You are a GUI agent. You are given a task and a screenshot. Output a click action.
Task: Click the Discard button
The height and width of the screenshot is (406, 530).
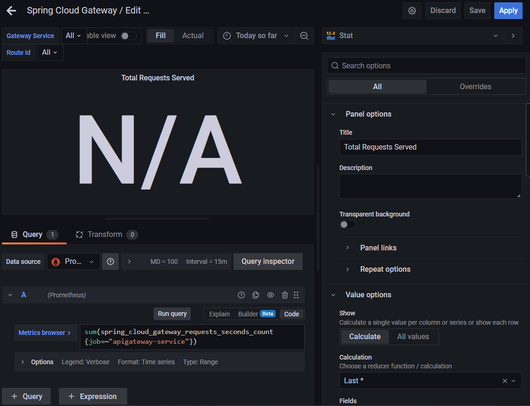point(443,11)
